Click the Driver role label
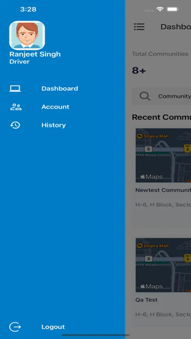The height and width of the screenshot is (339, 191). [x=20, y=62]
